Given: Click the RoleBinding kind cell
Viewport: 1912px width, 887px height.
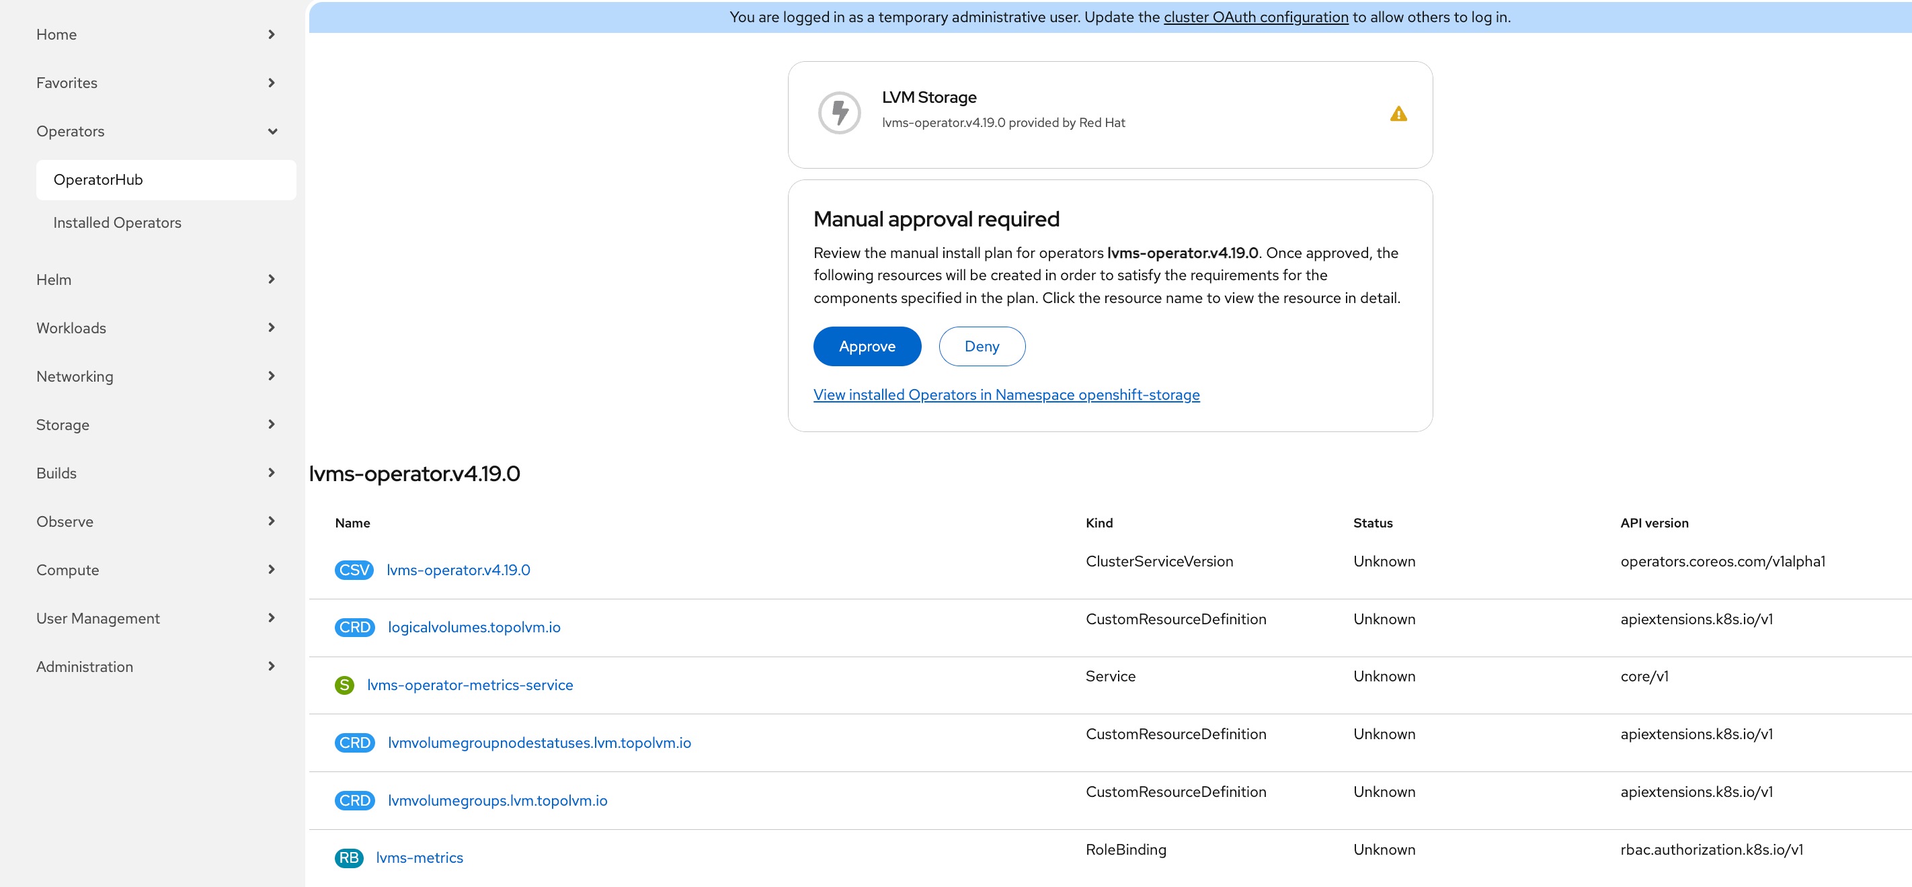Looking at the screenshot, I should pyautogui.click(x=1126, y=849).
